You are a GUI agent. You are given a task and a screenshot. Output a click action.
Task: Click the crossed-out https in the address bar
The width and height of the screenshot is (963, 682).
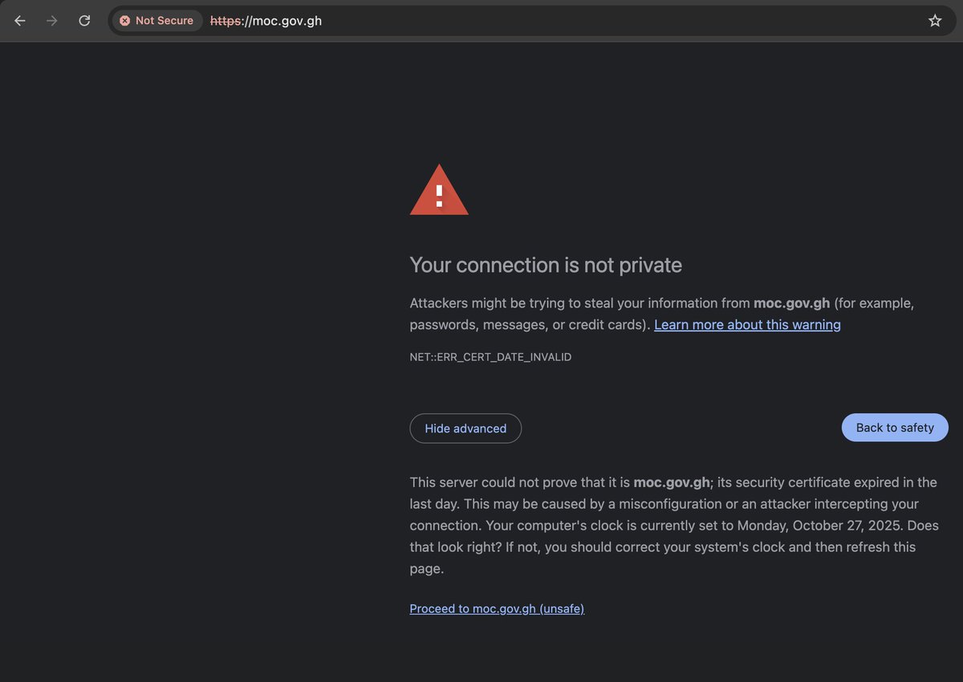pyautogui.click(x=225, y=21)
